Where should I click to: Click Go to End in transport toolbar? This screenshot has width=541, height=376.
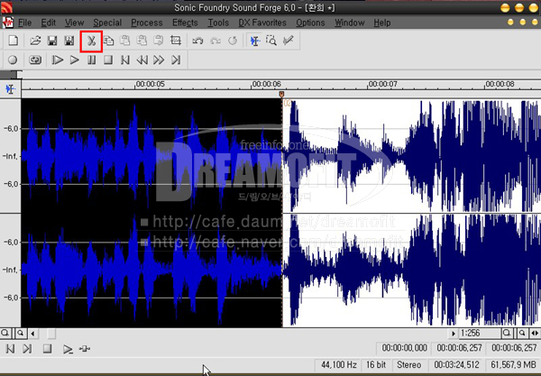[x=176, y=60]
